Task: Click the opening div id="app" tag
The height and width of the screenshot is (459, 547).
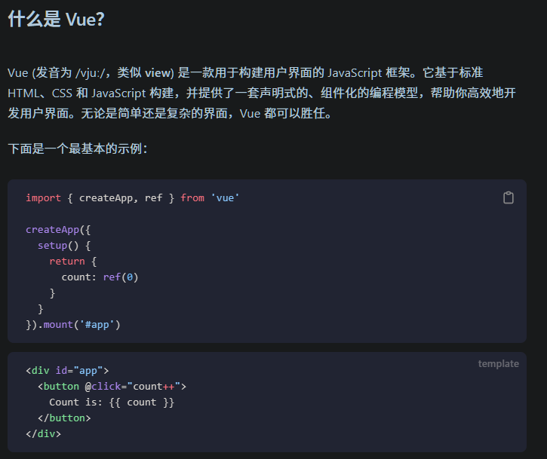Action: [67, 370]
